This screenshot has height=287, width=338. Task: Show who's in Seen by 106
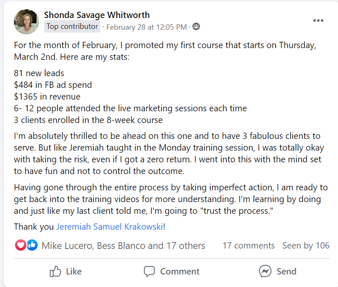(x=306, y=246)
